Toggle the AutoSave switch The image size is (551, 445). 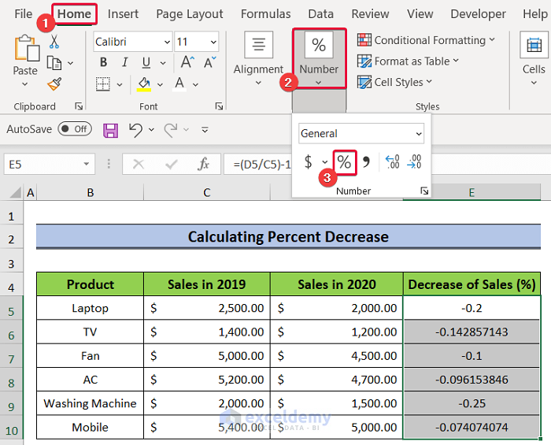[74, 129]
